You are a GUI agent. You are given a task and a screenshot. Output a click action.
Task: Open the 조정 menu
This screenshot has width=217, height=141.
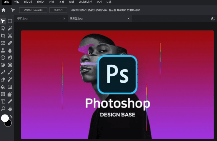pos(61,2)
